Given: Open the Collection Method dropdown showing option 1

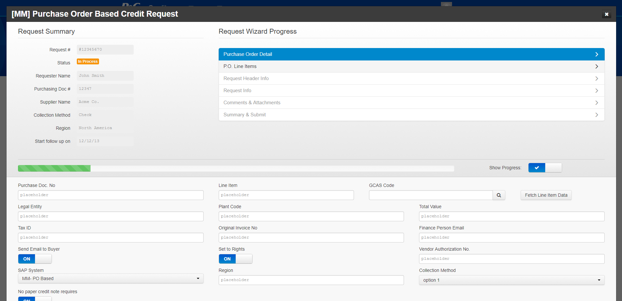Looking at the screenshot, I should (x=512, y=280).
